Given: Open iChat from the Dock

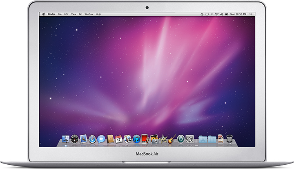Looking at the screenshot, I should [101, 139].
